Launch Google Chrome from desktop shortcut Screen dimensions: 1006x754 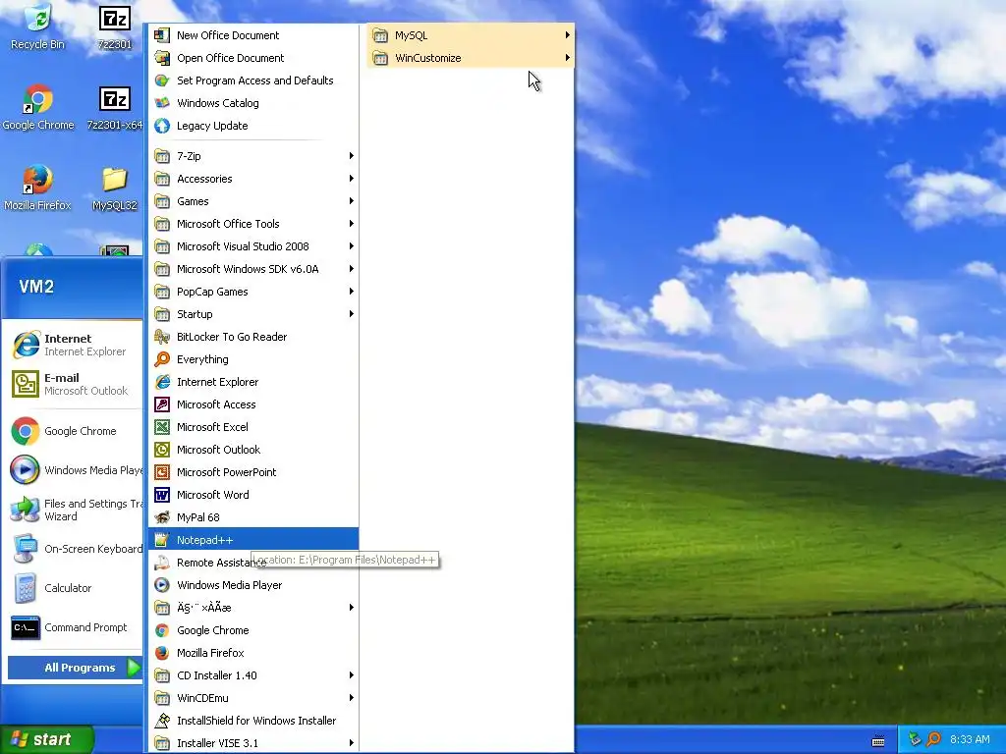tap(38, 107)
